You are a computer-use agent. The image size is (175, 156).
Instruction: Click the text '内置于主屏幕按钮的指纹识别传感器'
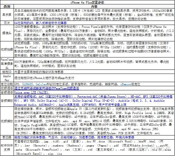[39, 72]
